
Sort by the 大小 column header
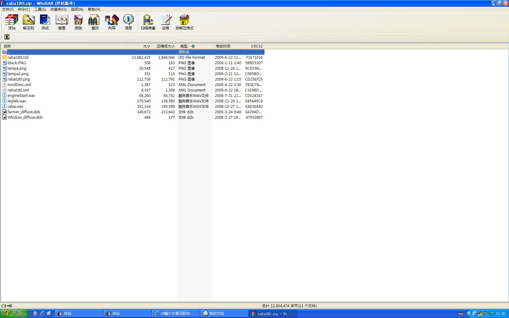pyautogui.click(x=140, y=46)
